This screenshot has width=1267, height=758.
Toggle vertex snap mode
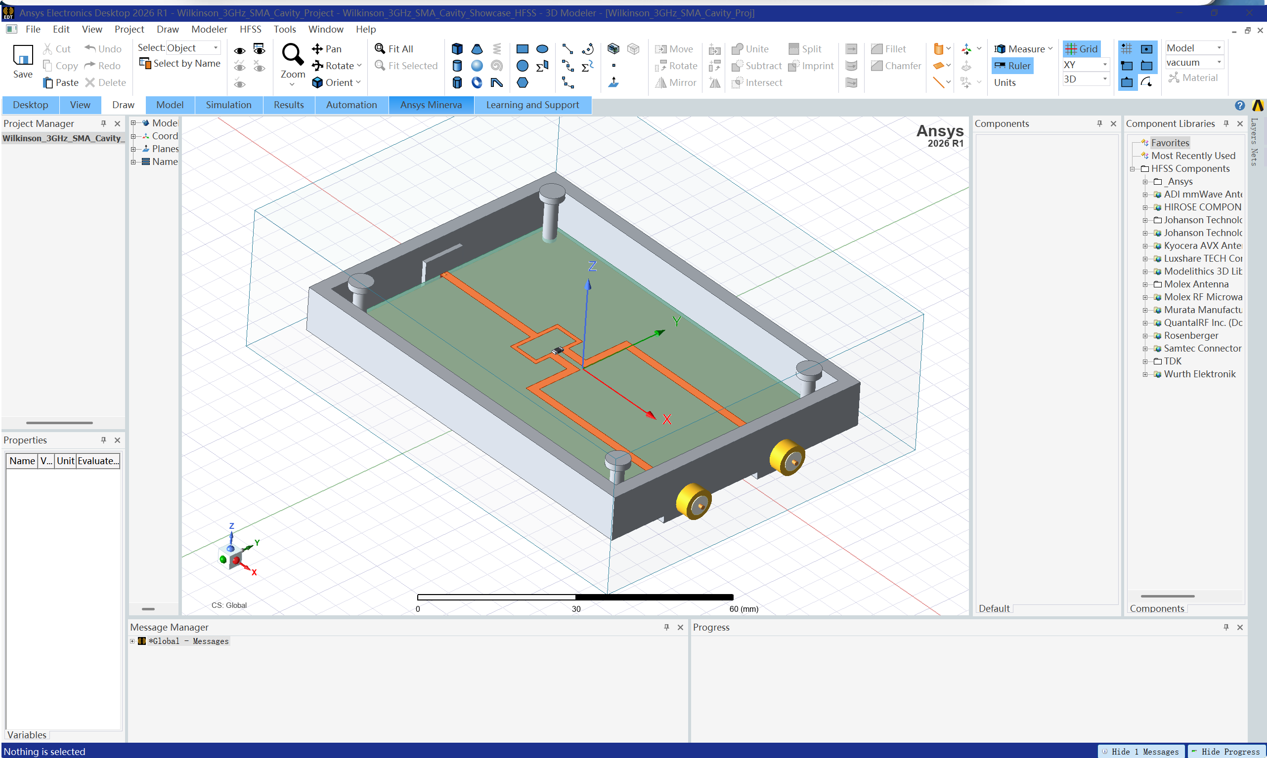click(1127, 66)
